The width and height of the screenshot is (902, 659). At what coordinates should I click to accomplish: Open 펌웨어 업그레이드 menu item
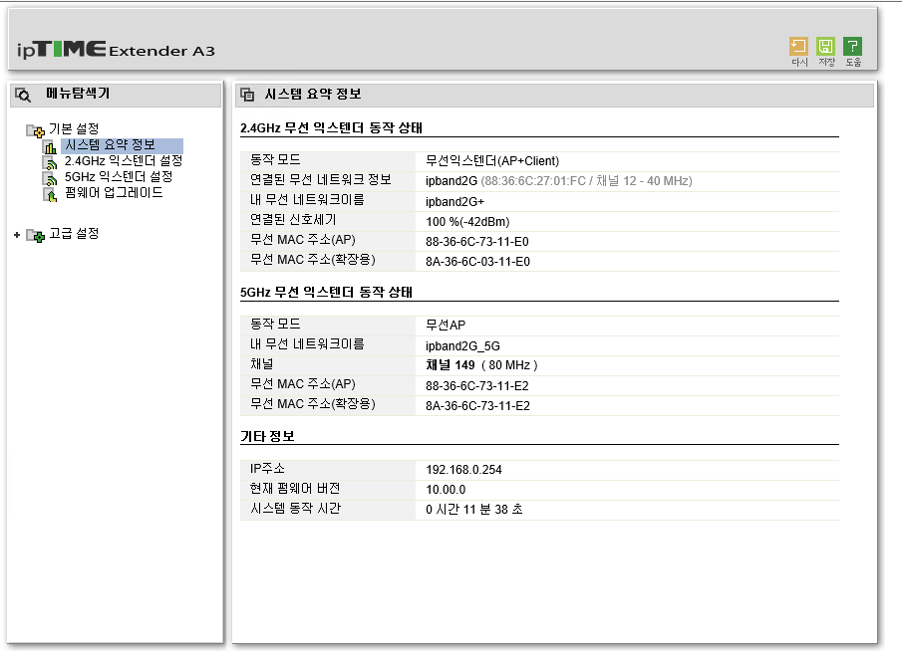114,193
